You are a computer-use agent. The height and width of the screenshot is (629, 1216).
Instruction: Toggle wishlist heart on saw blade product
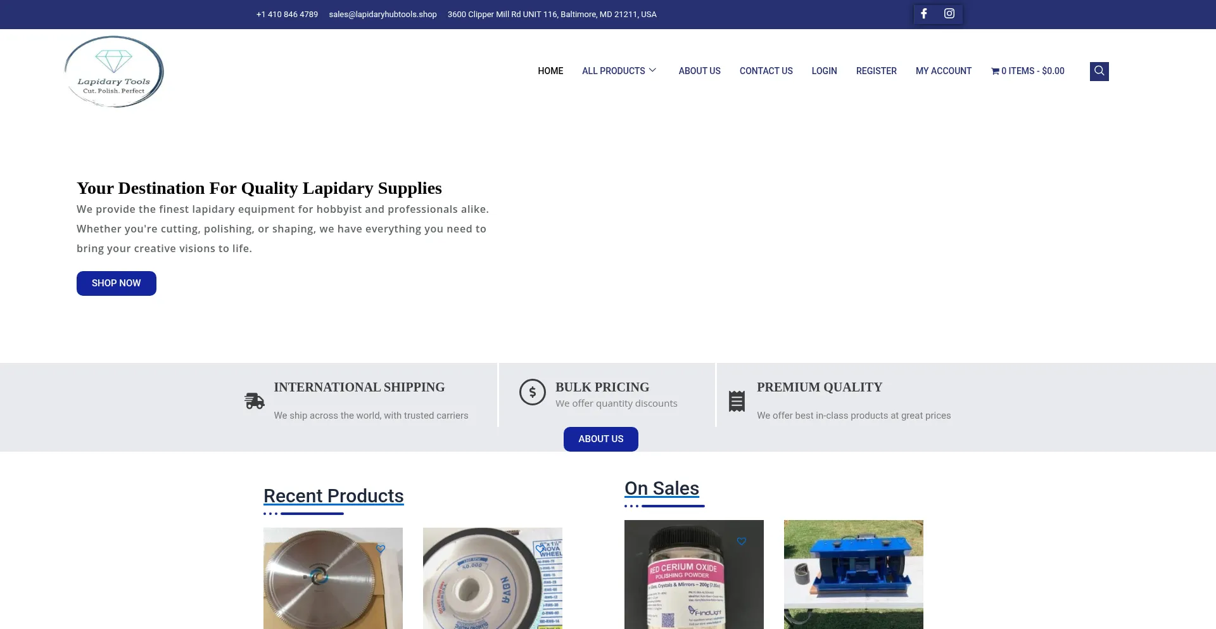(x=381, y=549)
